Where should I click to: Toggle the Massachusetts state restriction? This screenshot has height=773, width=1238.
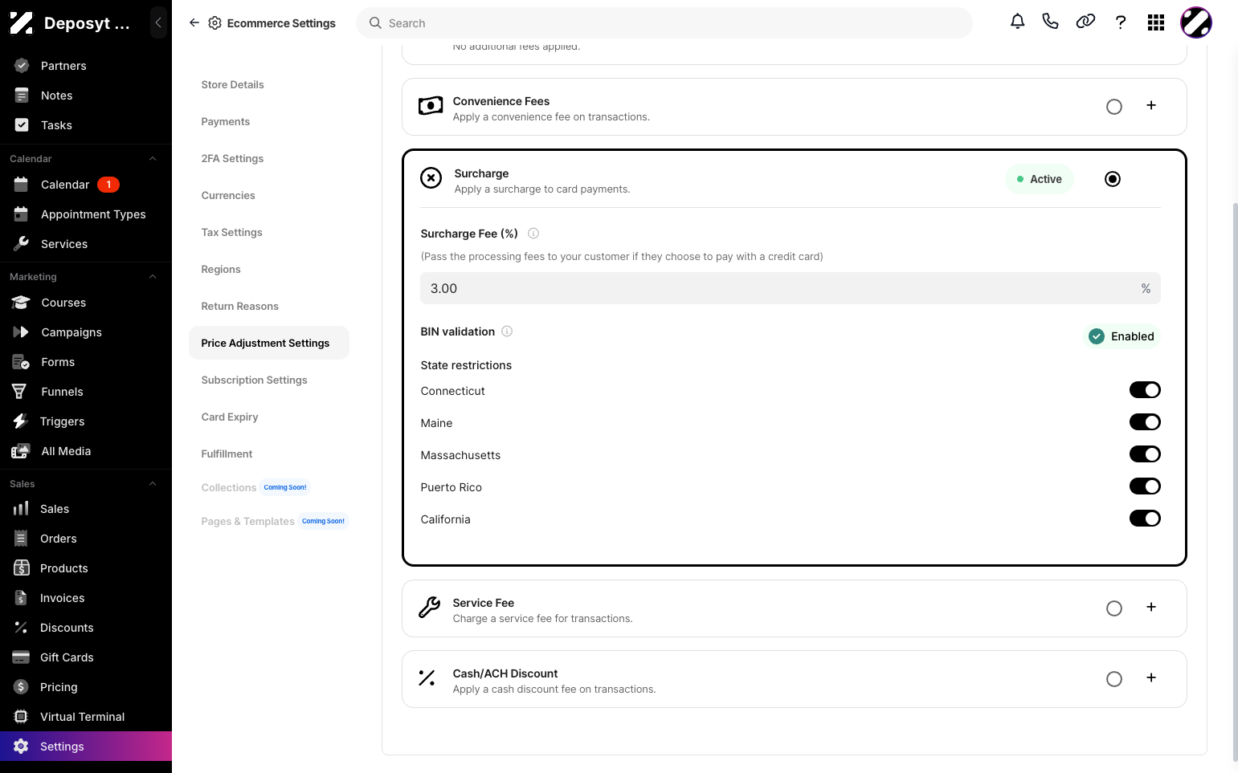[x=1145, y=454]
